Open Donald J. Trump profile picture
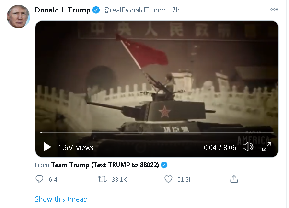289x208 pixels. (x=18, y=17)
